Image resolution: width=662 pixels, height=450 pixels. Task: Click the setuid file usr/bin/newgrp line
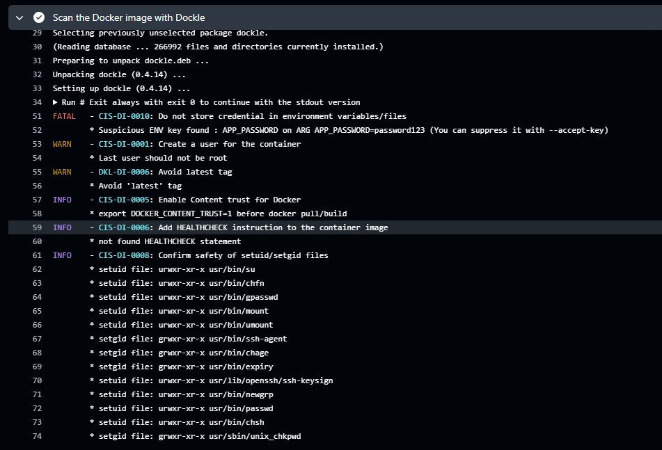click(182, 394)
